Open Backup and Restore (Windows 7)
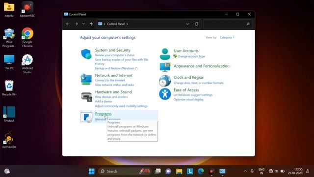Image resolution: width=314 pixels, height=177 pixels. [116, 68]
